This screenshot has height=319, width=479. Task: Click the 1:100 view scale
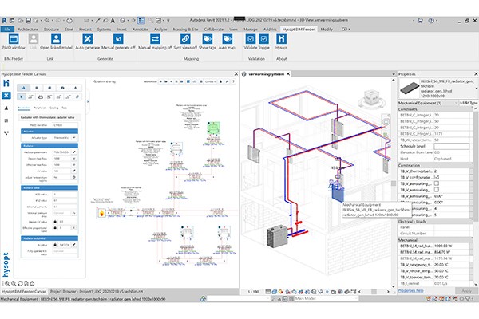pos(253,292)
